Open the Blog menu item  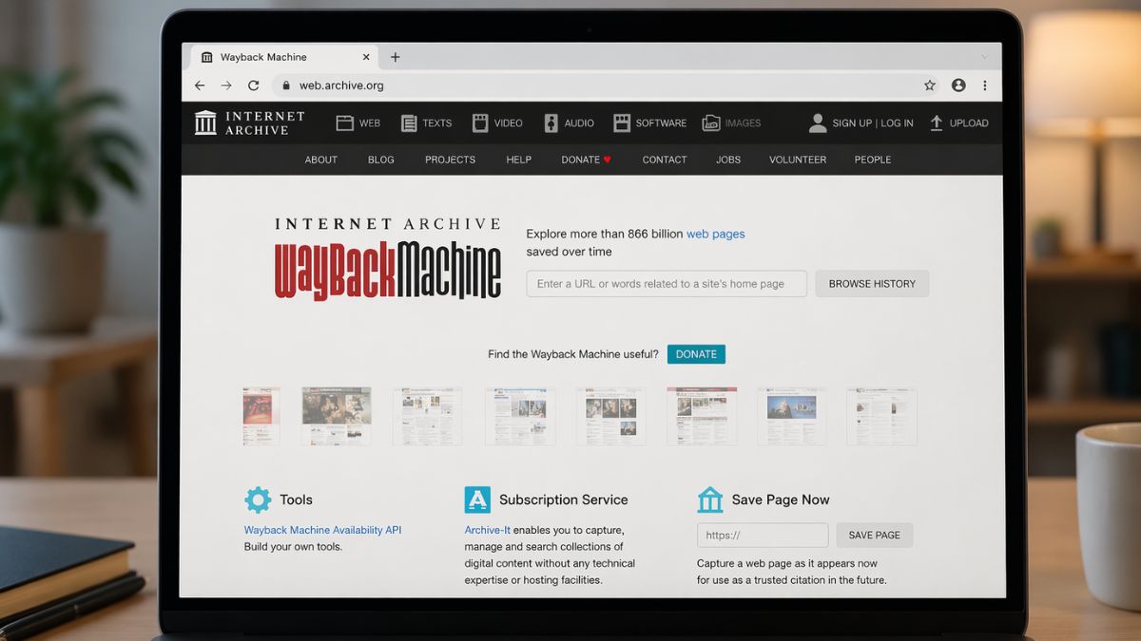[381, 160]
